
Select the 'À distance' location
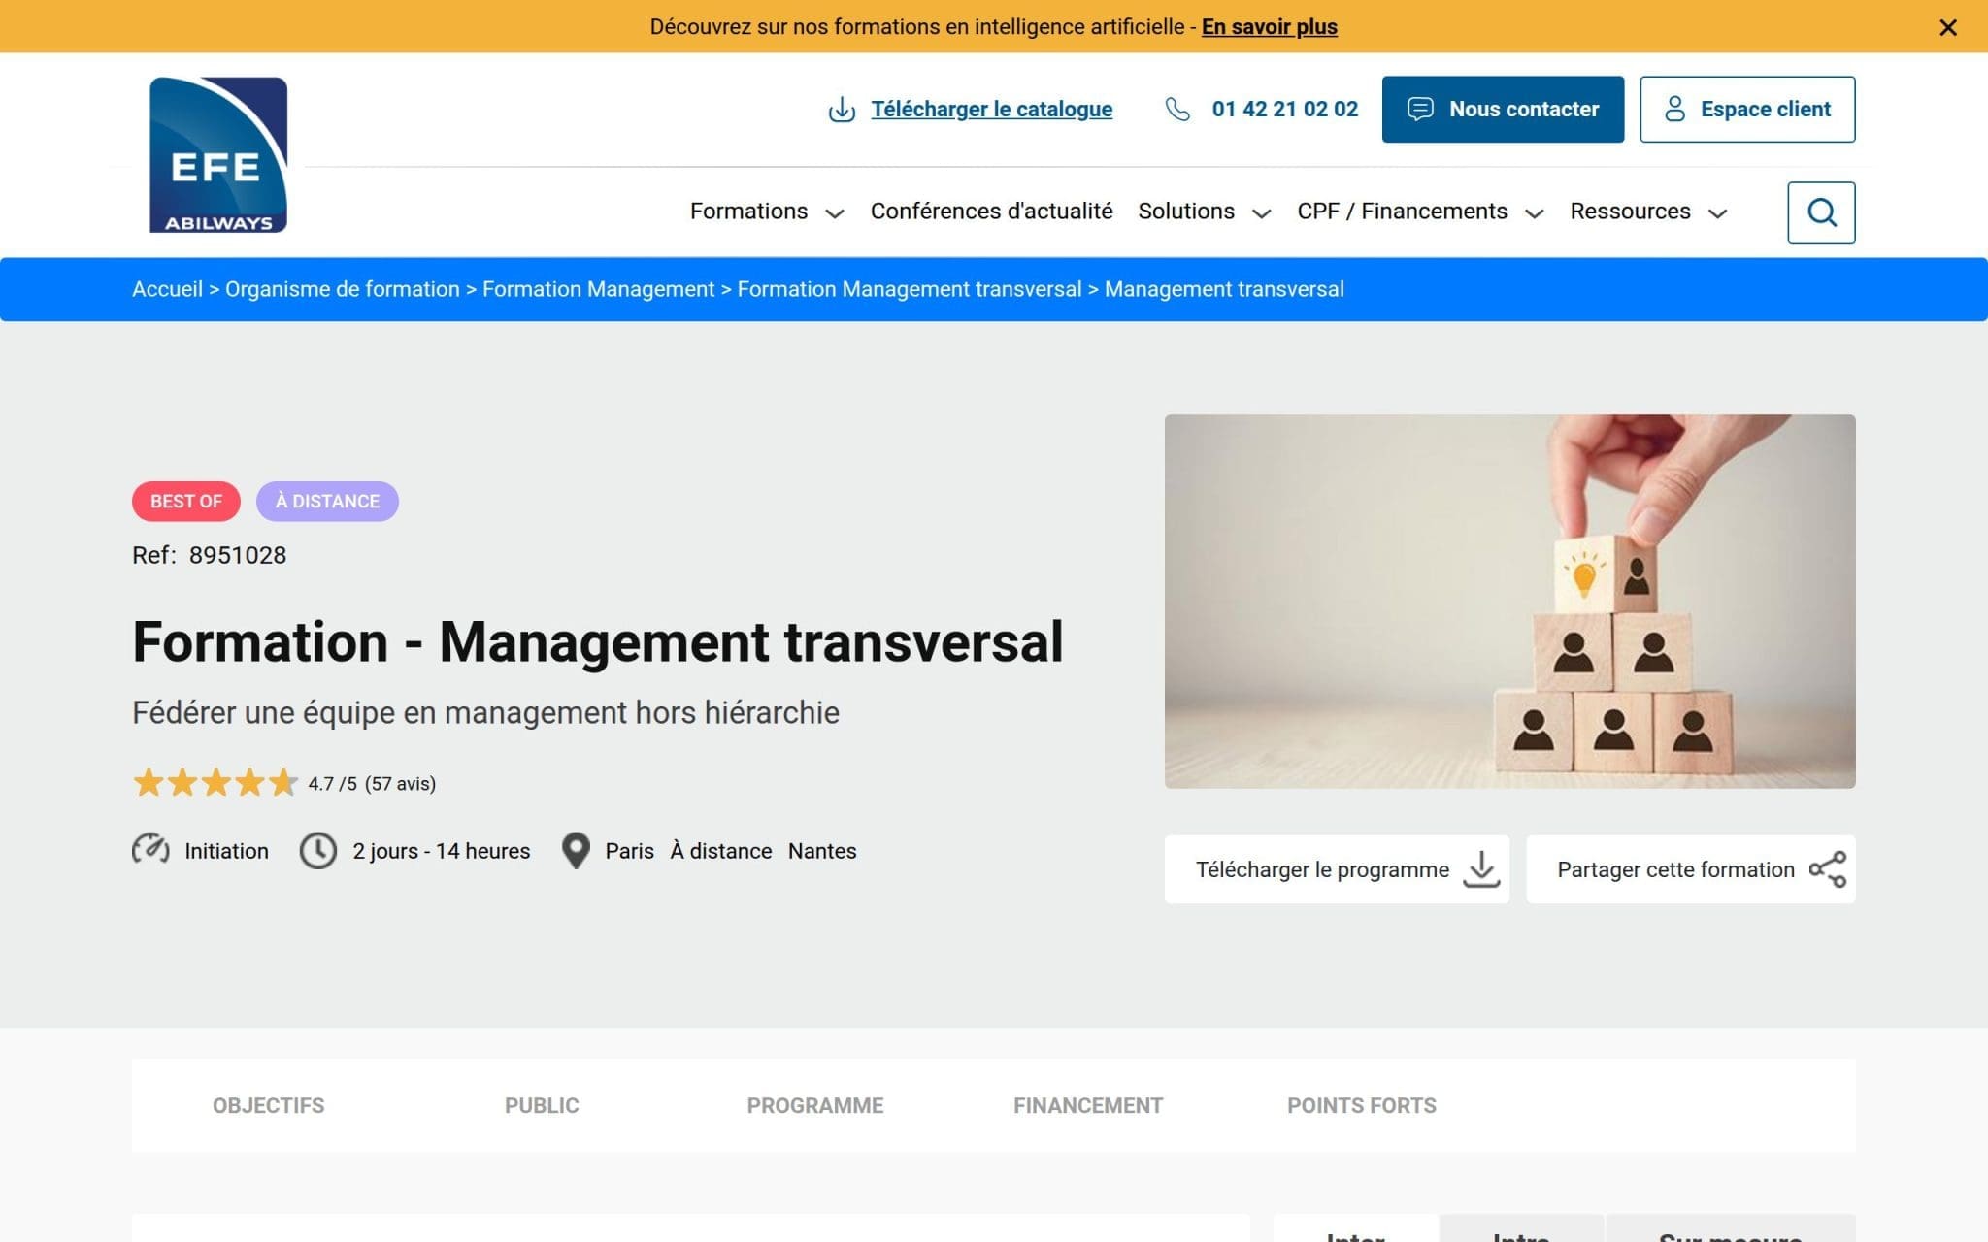(x=721, y=851)
